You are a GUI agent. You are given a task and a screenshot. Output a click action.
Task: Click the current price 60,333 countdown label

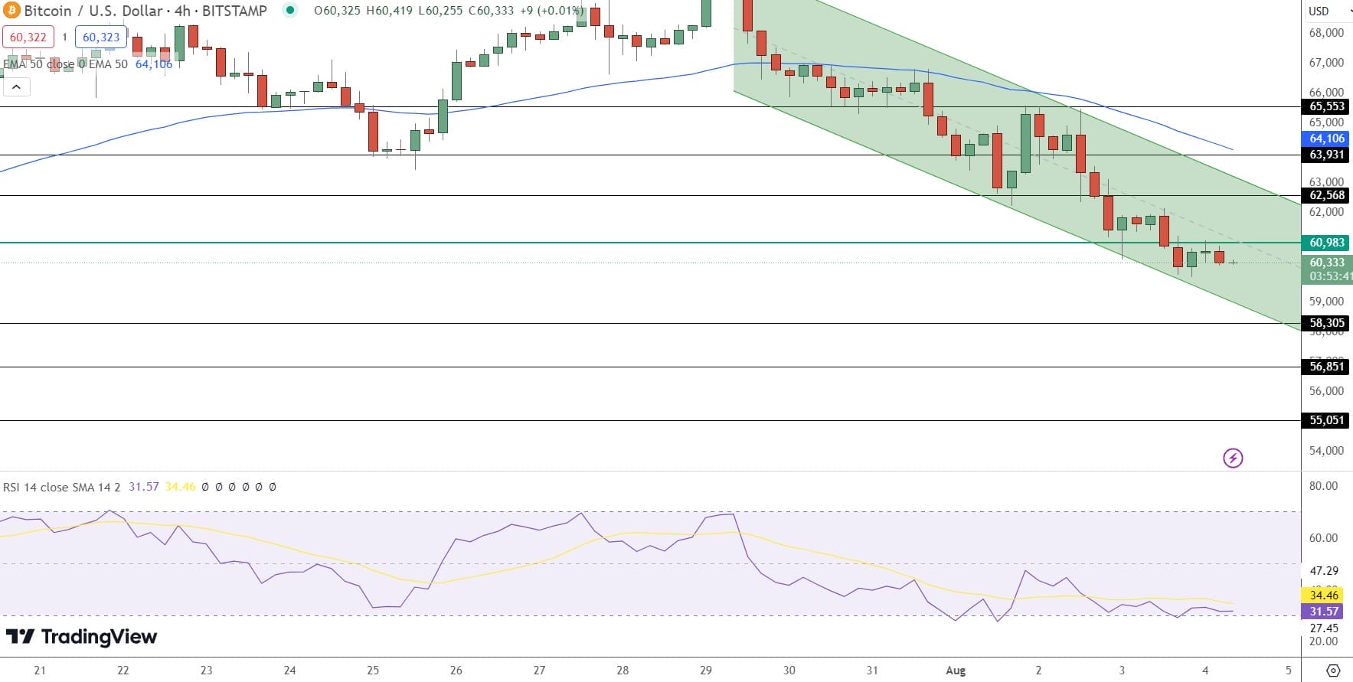pyautogui.click(x=1327, y=269)
